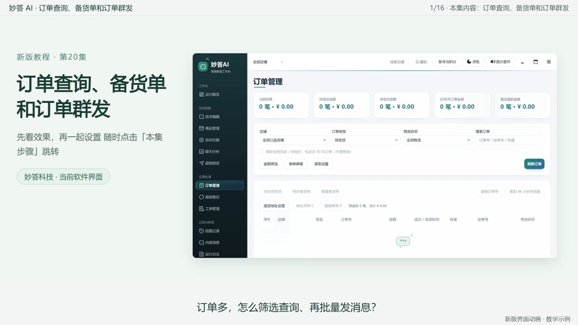The width and height of the screenshot is (578, 325).
Task: Click the 成交 / 发货时间 column header
Action: (x=426, y=220)
